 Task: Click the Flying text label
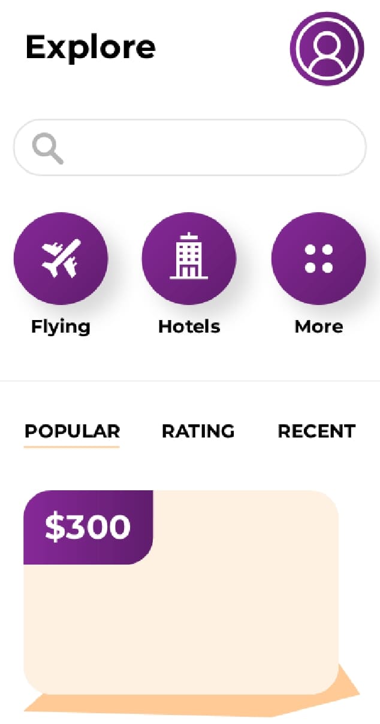(x=61, y=327)
